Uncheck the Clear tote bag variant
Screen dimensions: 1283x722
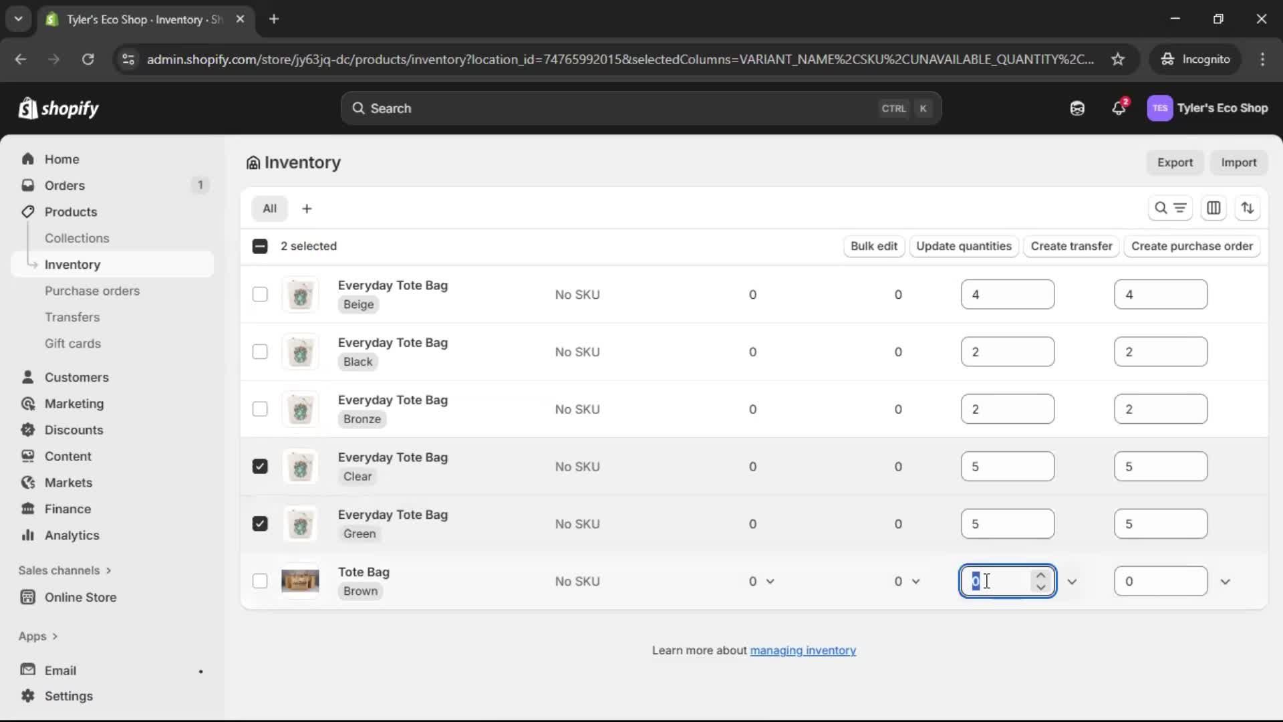coord(260,466)
